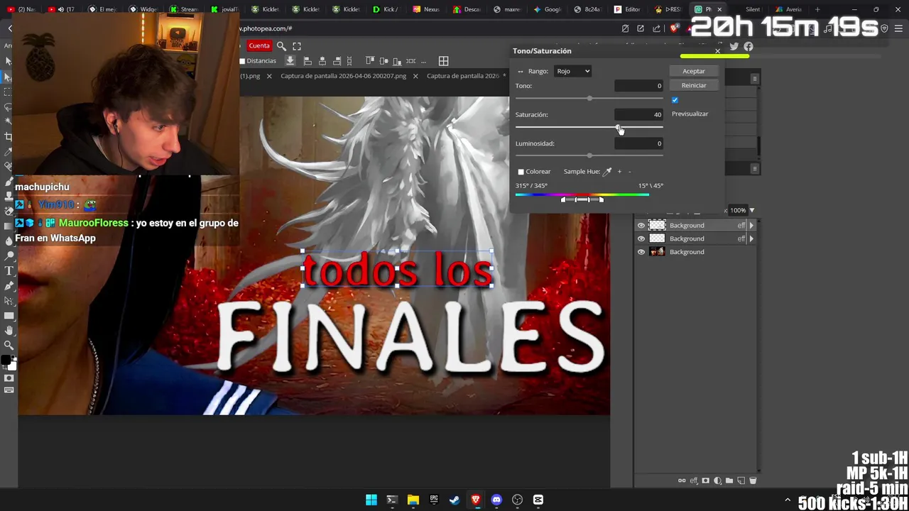
Task: Click the red Cuenta button
Action: [x=259, y=46]
